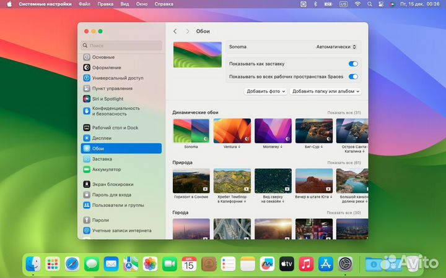Open the "Автоматически" appearance dropdown
446x278 pixels.
tap(336, 47)
